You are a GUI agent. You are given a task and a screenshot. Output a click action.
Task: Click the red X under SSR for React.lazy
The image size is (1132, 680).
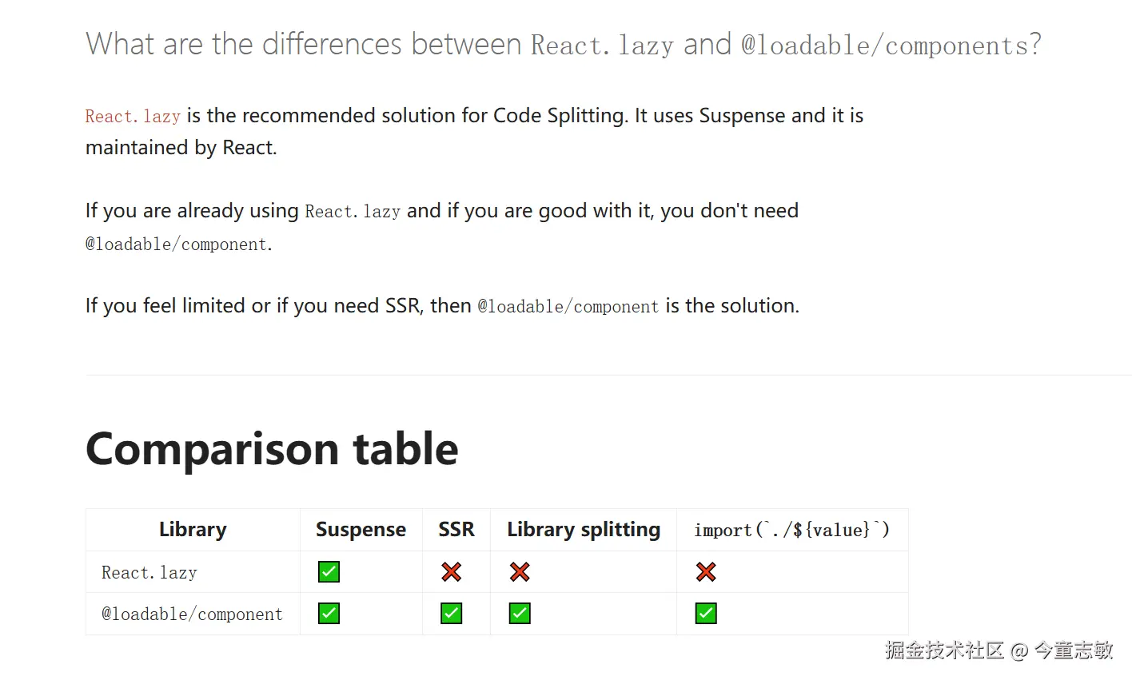(x=452, y=572)
